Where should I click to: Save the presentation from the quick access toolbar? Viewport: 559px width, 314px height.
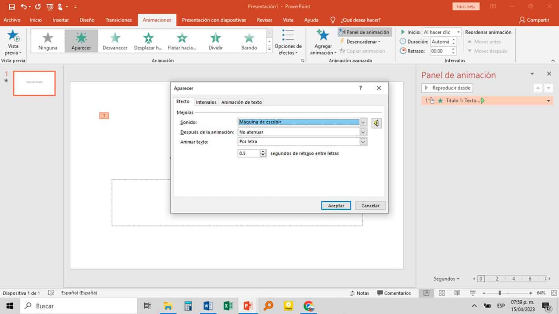(12, 7)
